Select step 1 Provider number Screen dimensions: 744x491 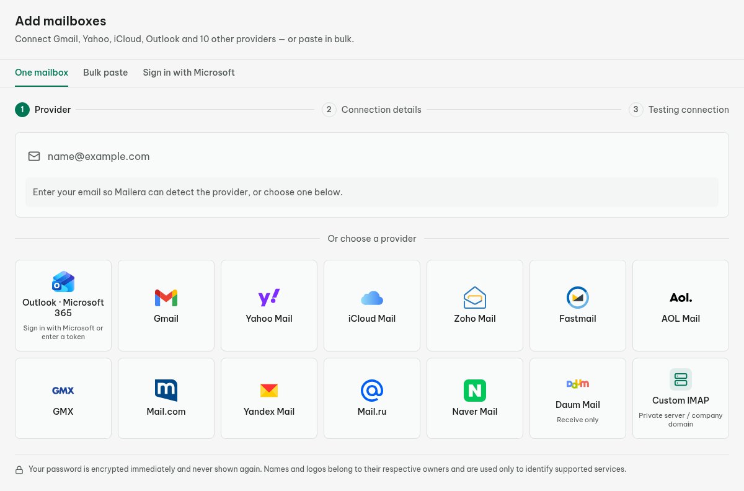click(22, 110)
